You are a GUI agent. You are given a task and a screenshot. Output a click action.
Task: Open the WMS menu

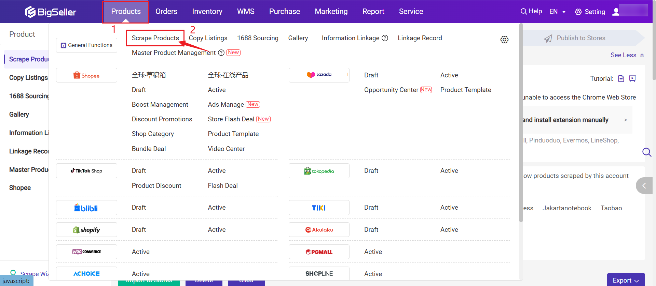[x=246, y=12]
